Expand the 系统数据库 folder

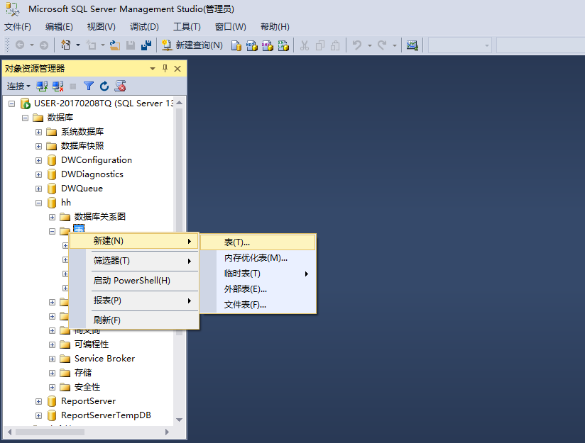coord(38,132)
